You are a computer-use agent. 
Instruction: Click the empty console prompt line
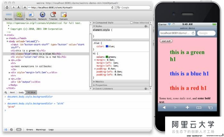click(x=77, y=110)
